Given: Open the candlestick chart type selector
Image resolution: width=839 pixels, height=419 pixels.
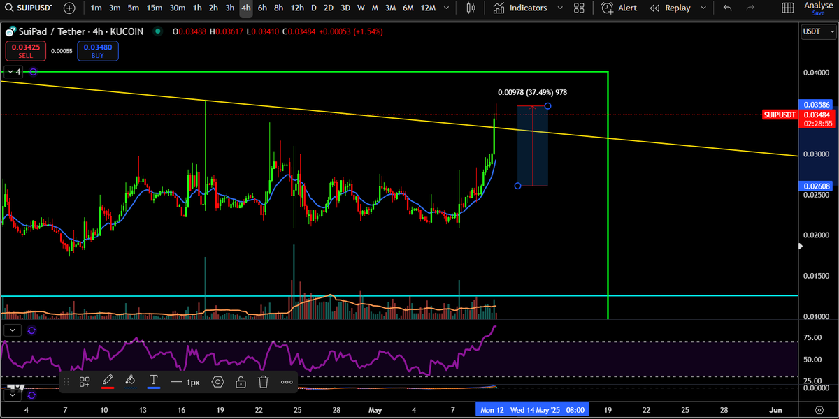Looking at the screenshot, I should (x=471, y=8).
